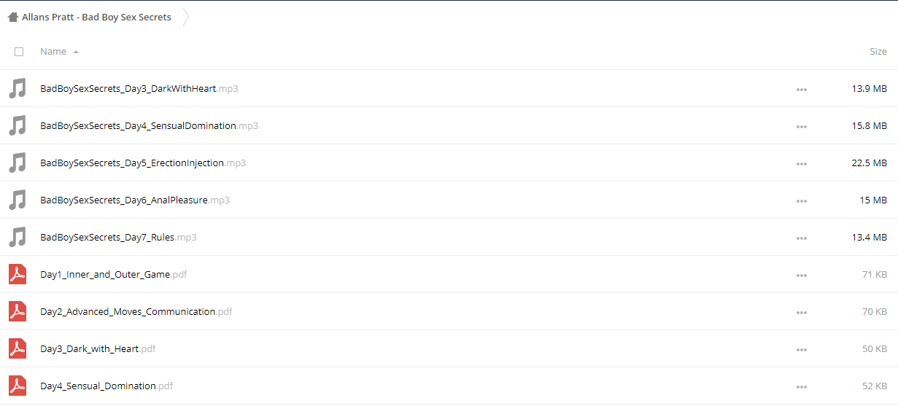Open more options for Day4_SensualDomination.mp3
898x406 pixels.
802,126
